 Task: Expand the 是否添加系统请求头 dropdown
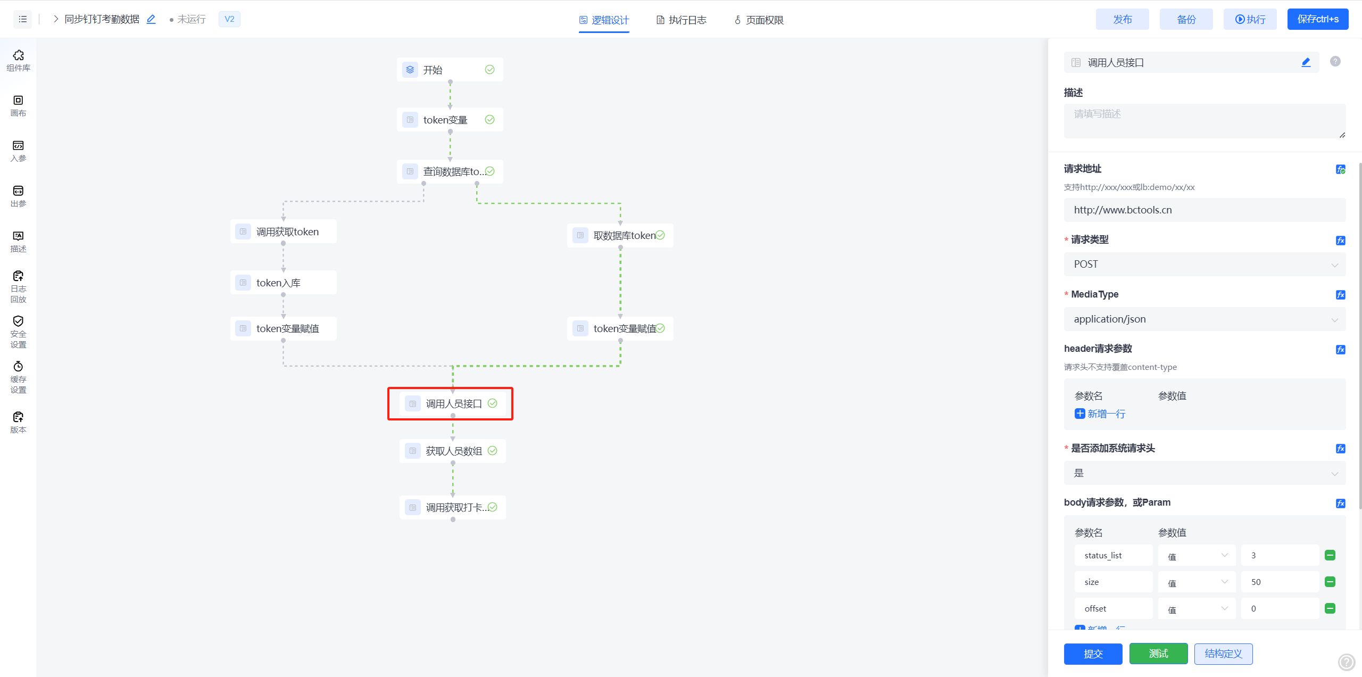[1204, 473]
